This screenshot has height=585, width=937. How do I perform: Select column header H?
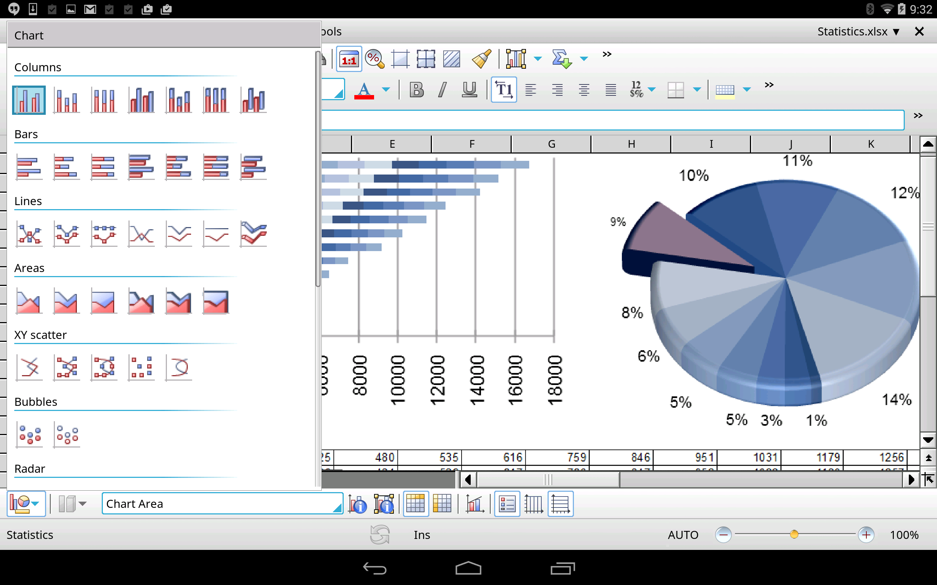pyautogui.click(x=631, y=144)
